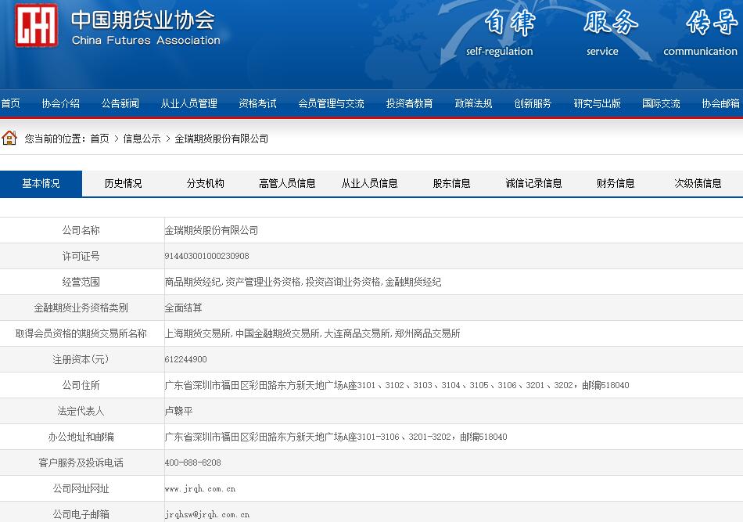
Task: Click legal representative name 卢赣平
Action: (178, 411)
